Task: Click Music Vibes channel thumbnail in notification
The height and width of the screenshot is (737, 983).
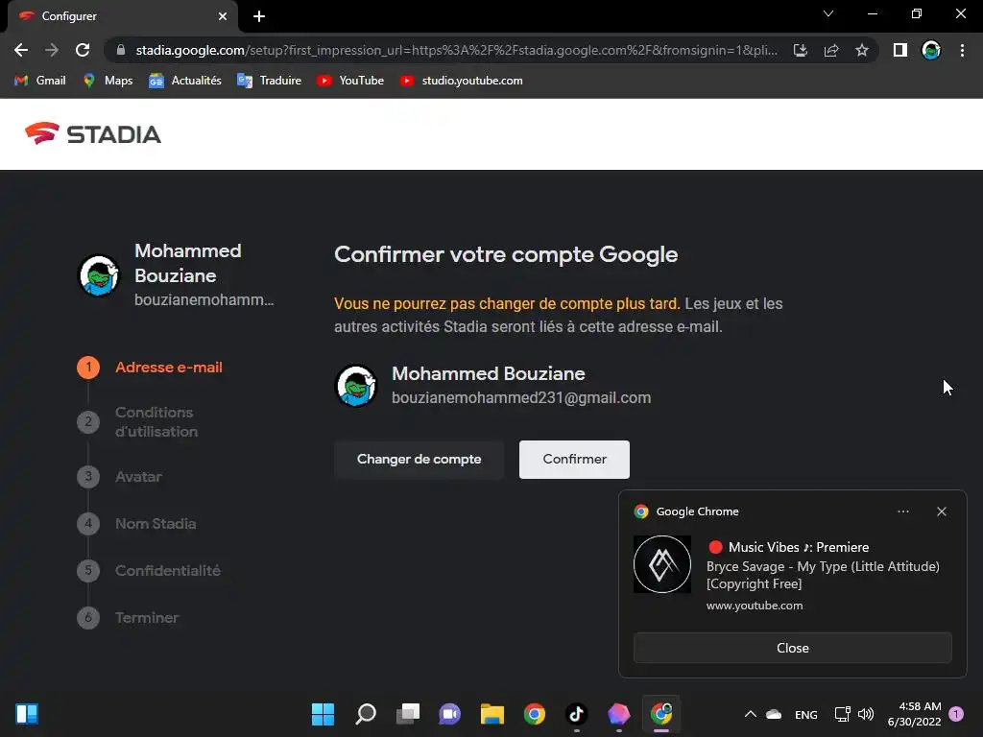Action: click(x=662, y=564)
